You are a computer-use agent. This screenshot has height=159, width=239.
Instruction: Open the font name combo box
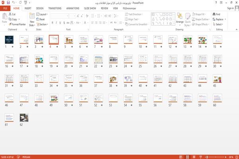(x=59, y=16)
